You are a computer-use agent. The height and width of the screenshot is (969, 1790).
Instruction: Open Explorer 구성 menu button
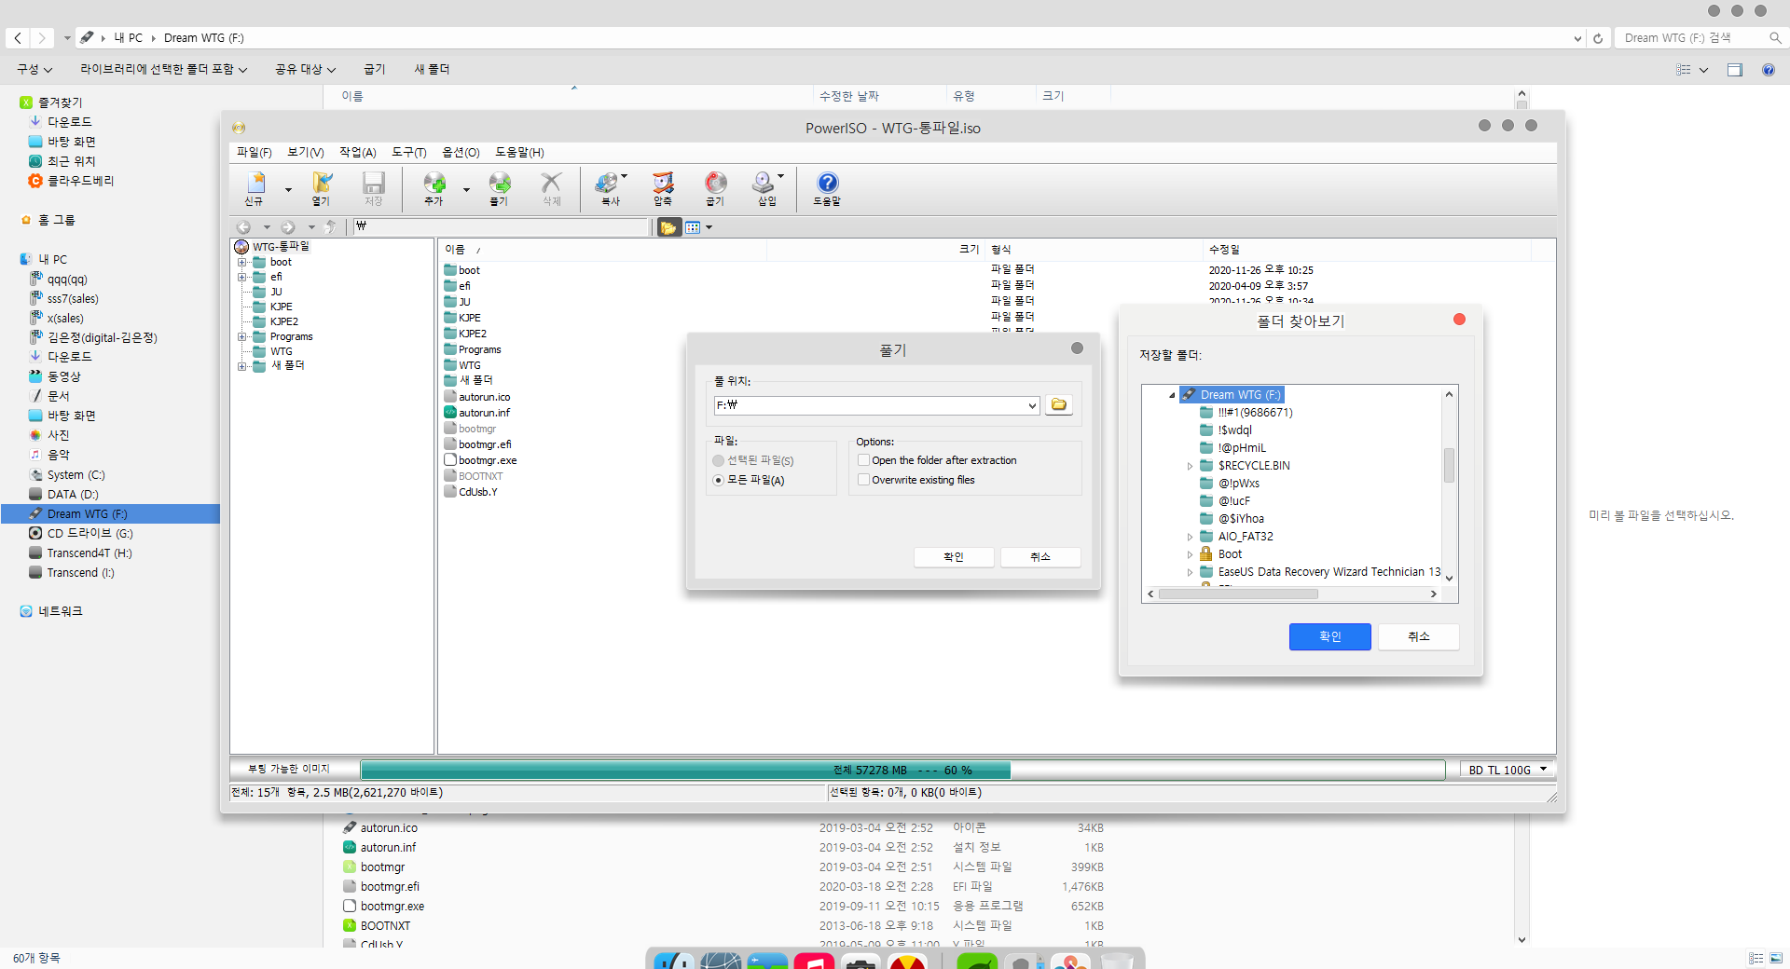click(x=34, y=69)
